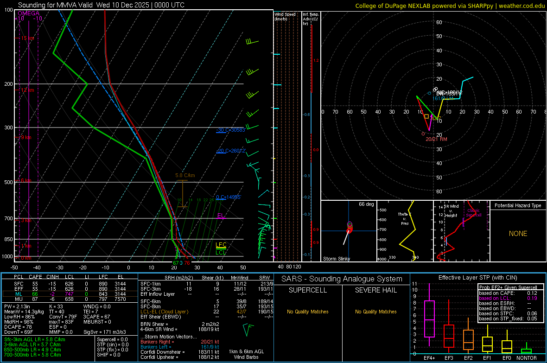Select the Eff Inflow Layer row
The height and width of the screenshot is (363, 547).
coord(207,294)
